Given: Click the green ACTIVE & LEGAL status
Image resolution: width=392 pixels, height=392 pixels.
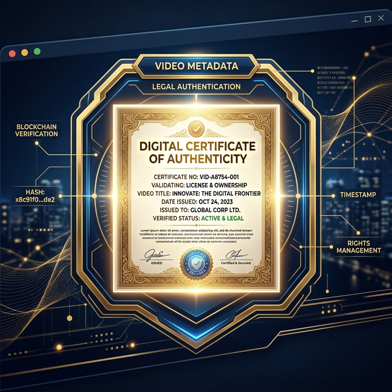Looking at the screenshot, I should coord(222,218).
